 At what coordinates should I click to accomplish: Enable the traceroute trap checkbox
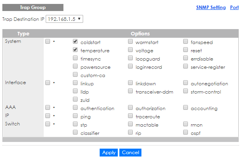[x=130, y=116]
